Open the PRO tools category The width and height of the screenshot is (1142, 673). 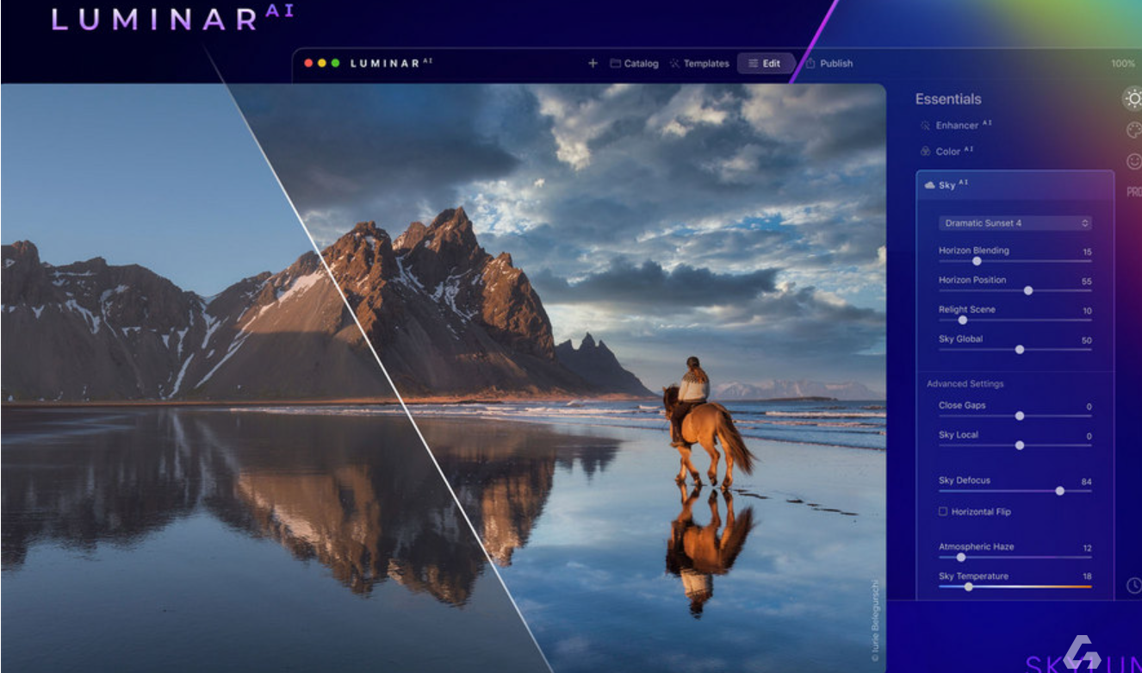pyautogui.click(x=1133, y=192)
